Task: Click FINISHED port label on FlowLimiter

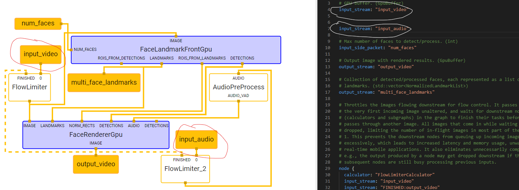Action: 26,78
